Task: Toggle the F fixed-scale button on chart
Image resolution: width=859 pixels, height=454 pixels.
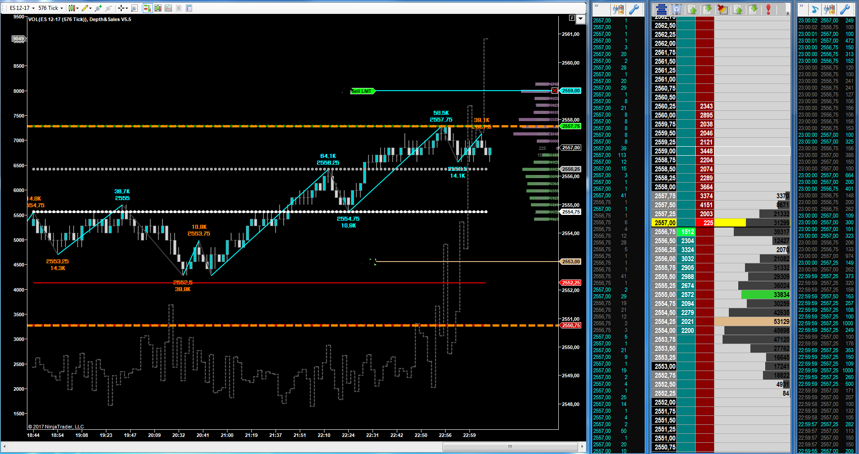Action: click(572, 18)
